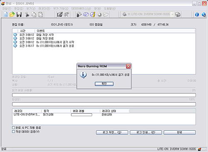Screen dimensions: 208x152
Task: Confirm the burn success dialog with 확인
Action: (104, 84)
